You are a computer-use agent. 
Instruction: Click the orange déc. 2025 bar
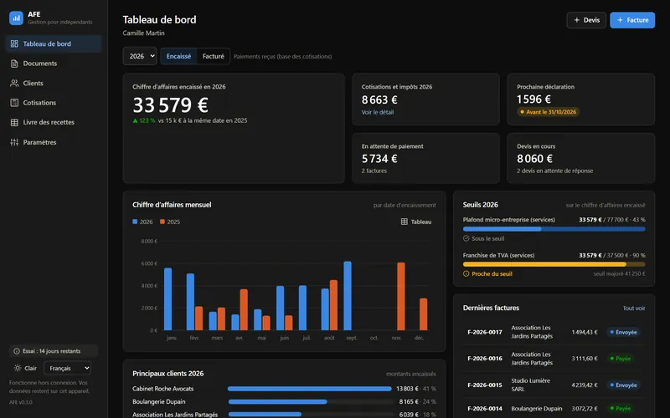click(424, 314)
